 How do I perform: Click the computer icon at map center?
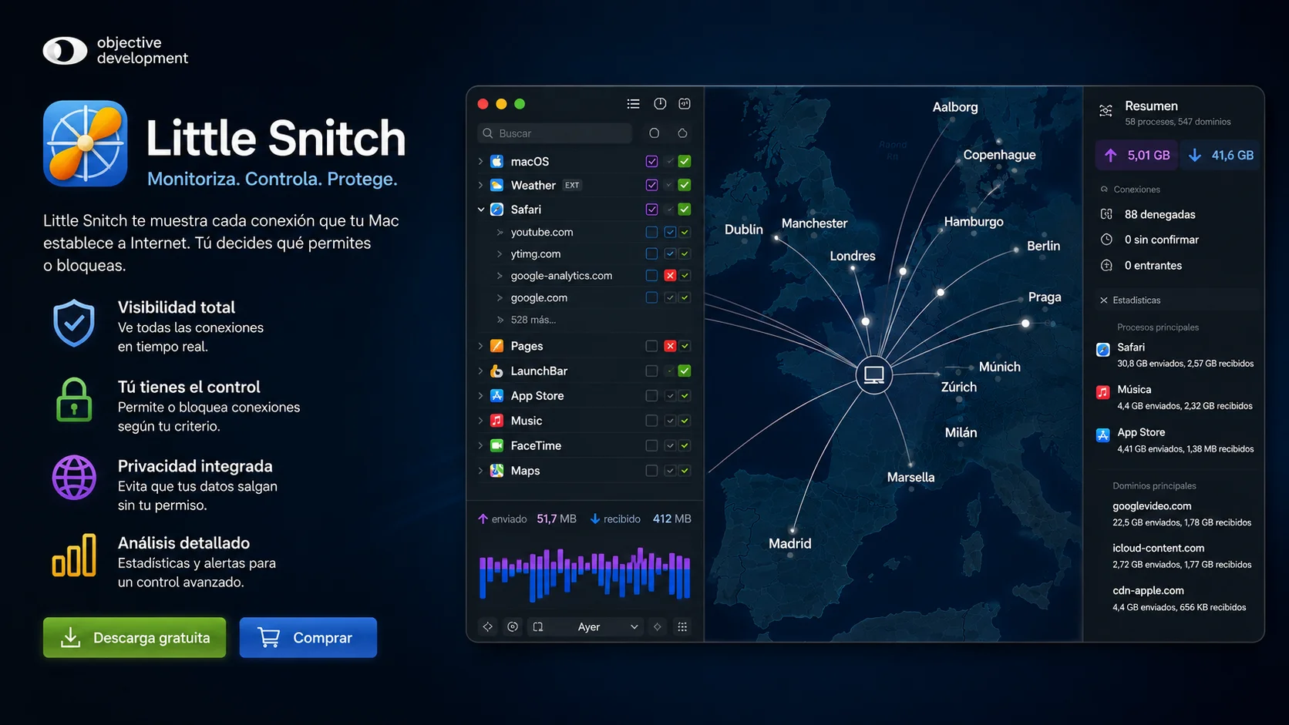click(873, 375)
